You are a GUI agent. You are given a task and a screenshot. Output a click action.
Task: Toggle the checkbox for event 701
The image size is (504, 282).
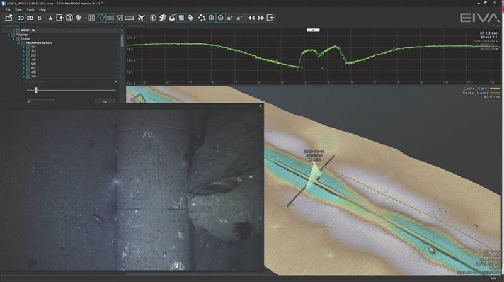coord(28,47)
